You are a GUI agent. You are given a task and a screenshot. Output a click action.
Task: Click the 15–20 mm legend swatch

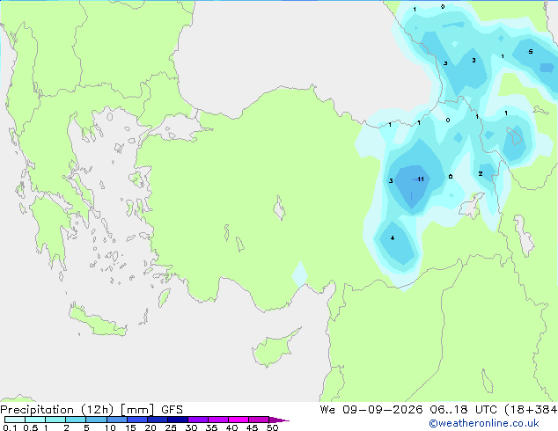tap(136, 420)
